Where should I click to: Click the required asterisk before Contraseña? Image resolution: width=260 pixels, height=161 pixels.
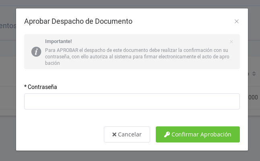point(25,87)
